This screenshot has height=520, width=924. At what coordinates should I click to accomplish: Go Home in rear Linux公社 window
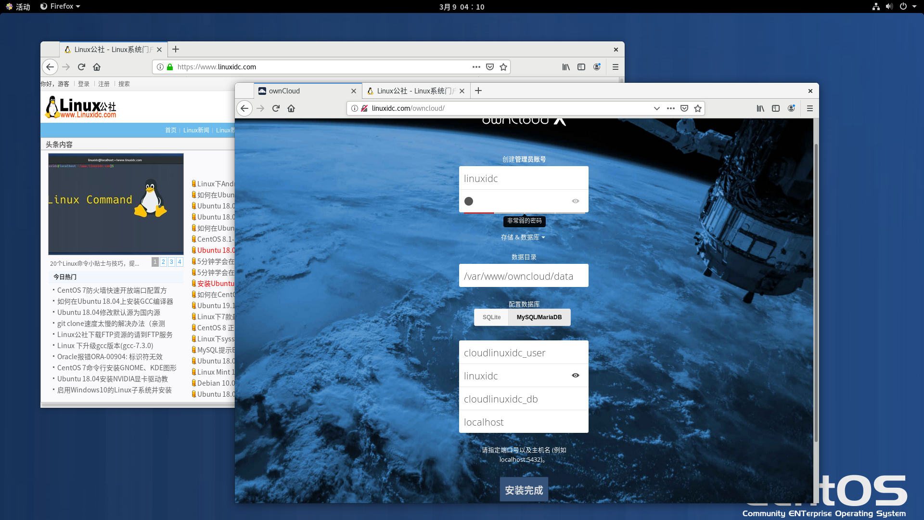[97, 67]
